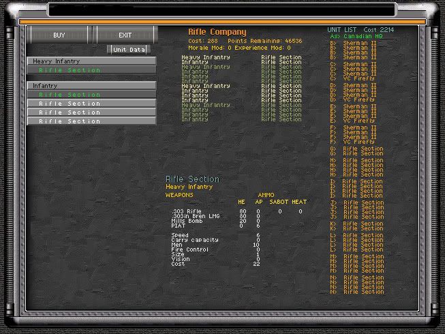This screenshot has height=334, width=445.
Task: Pick the green highlighted Rifle Section under Infantry
Action: click(91, 95)
